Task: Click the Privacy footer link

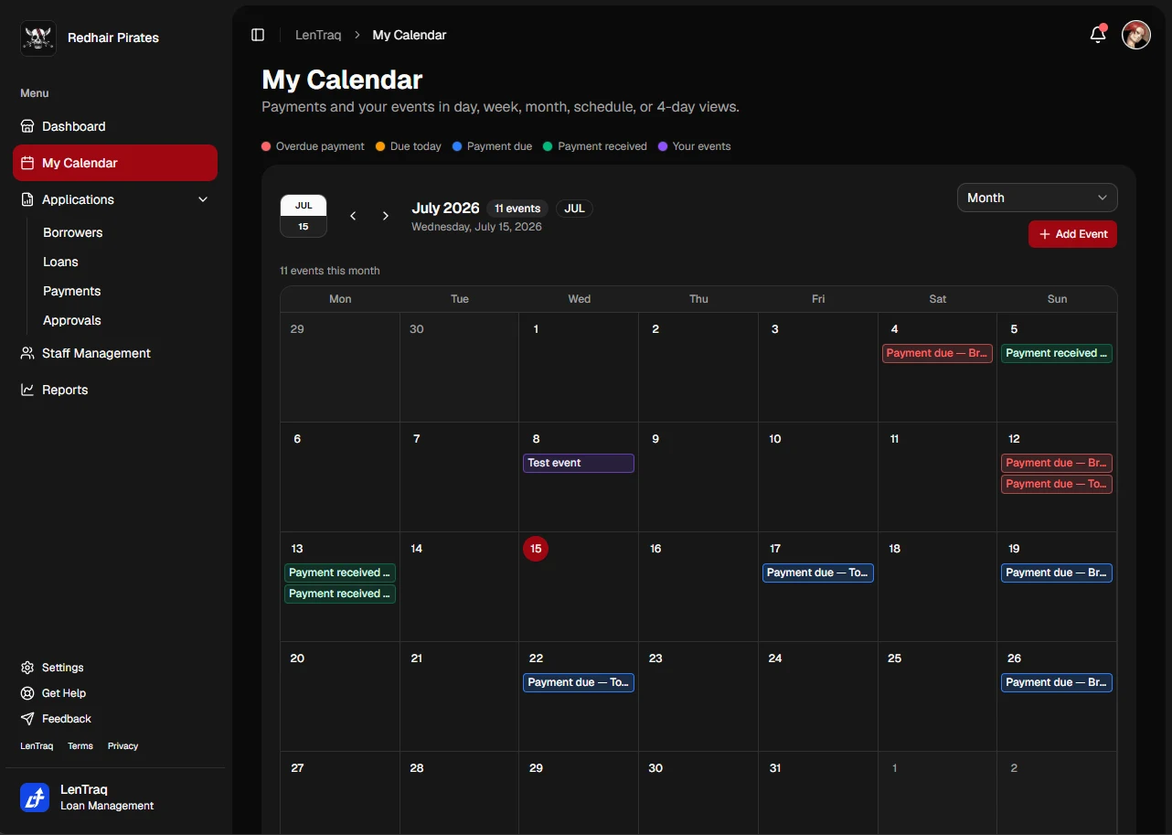Action: click(x=123, y=746)
